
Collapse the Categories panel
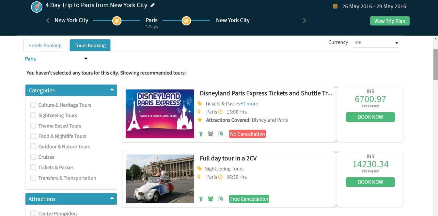112,89
